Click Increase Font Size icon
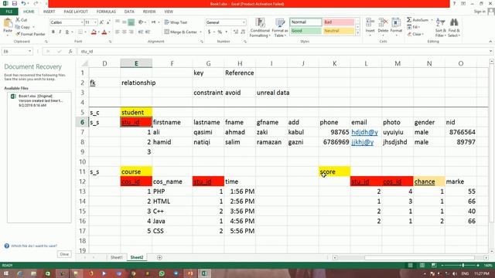Viewport: 495px width, 278px height. point(101,22)
